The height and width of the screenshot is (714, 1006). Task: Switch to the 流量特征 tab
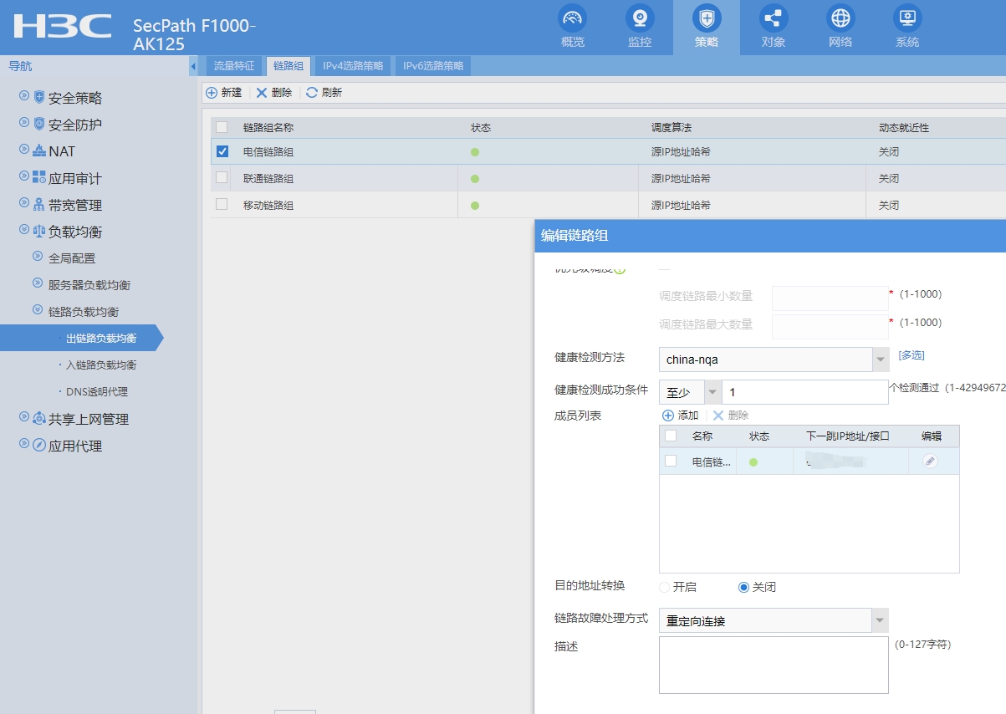[x=233, y=66]
